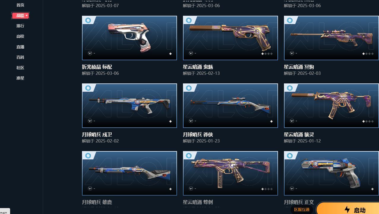
Task: Click the blue tier icon on 星云暗涌 冥驹 card
Action: tap(290, 20)
